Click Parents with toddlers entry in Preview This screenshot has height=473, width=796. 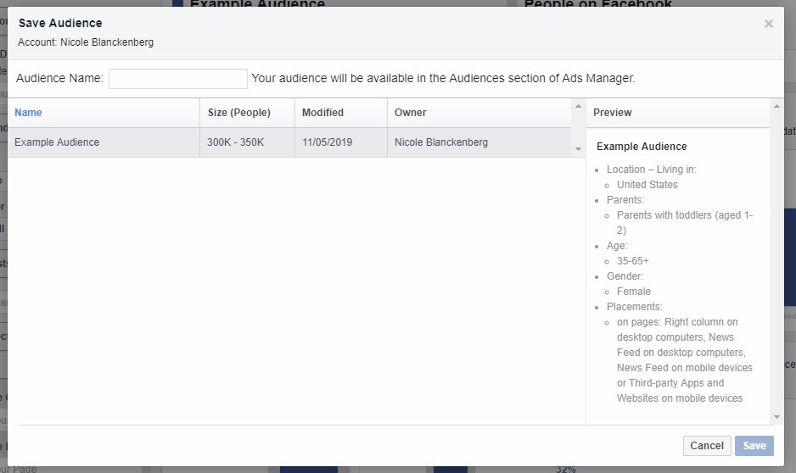[685, 223]
